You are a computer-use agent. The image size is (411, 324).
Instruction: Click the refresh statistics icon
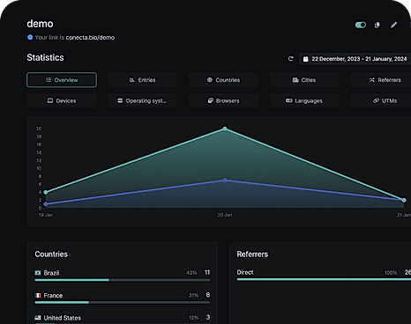point(290,59)
